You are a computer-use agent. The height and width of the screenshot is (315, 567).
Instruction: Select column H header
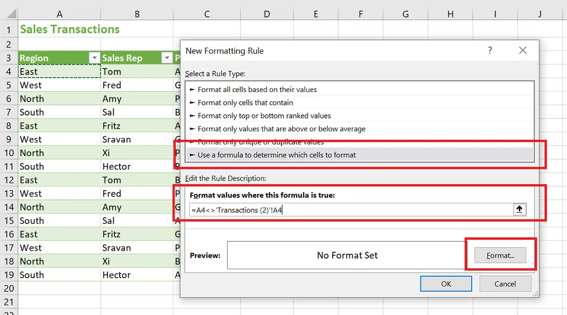pos(450,14)
